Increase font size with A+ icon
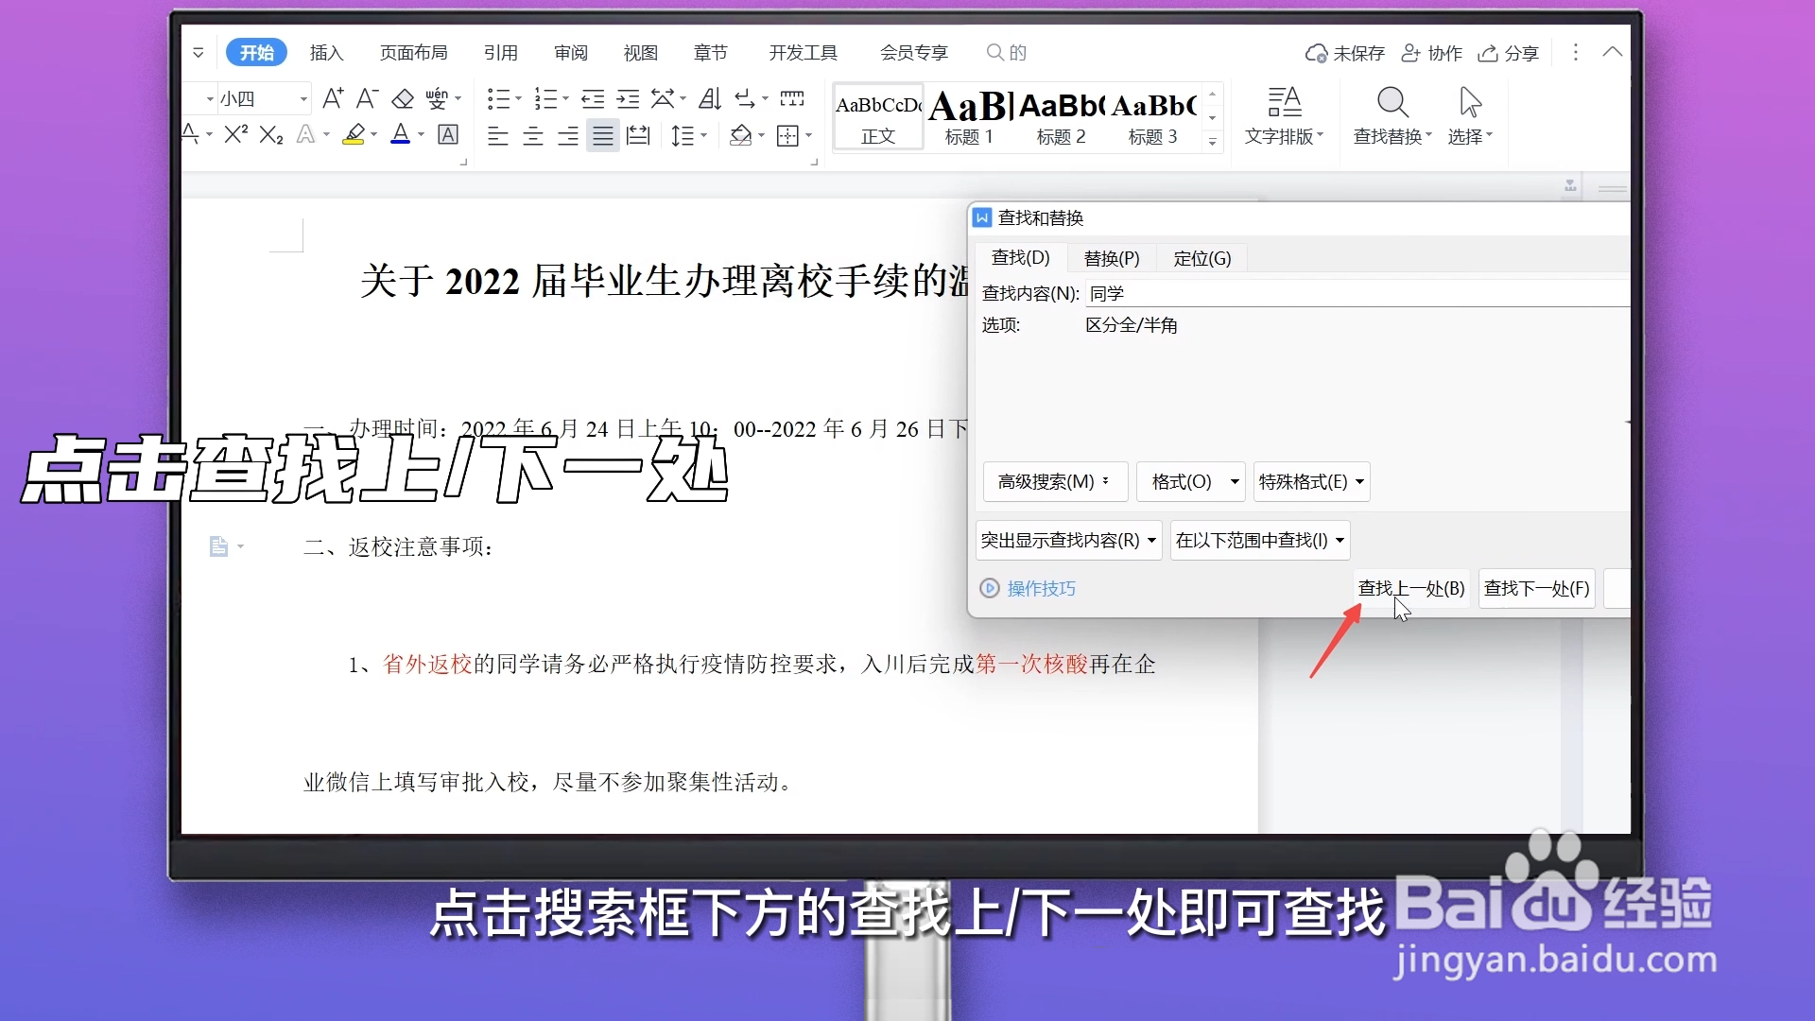The width and height of the screenshot is (1815, 1021). coord(333,98)
